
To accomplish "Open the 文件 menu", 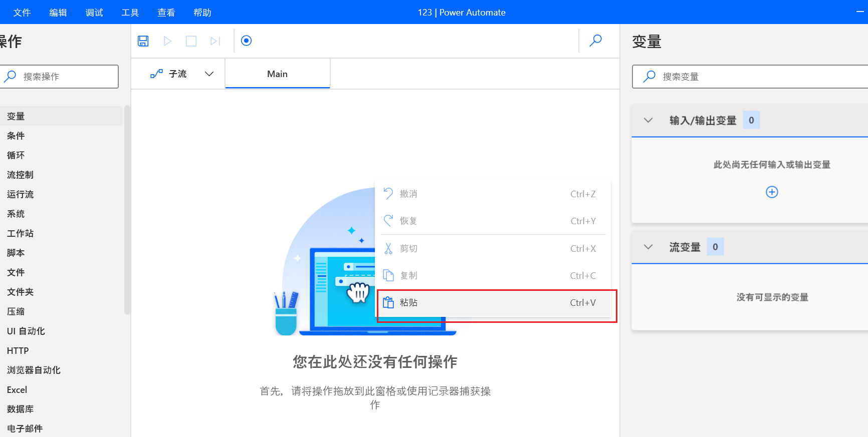I will click(x=22, y=13).
